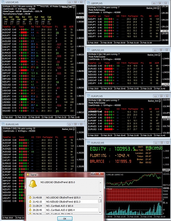Click XAUUSD row label in USDCHF window
Image resolution: width=171 pixels, height=221 pixels.
click(6, 111)
